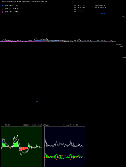
Task: Open the ADX indicator chart panel
Action: (x=65, y=147)
